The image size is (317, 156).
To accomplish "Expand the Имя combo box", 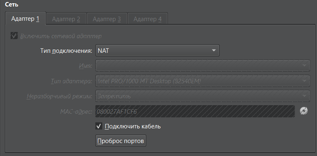I will [203, 65].
